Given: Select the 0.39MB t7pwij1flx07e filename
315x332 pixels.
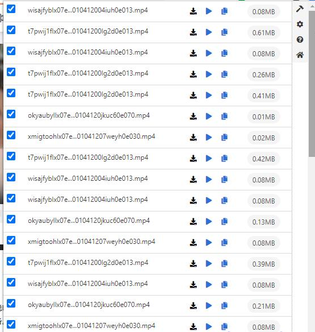Looking at the screenshot, I should tap(88, 263).
